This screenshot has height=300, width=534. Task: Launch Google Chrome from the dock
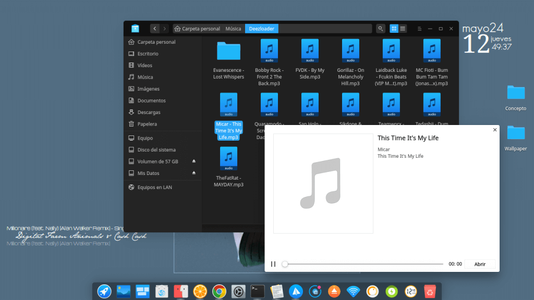pyautogui.click(x=219, y=291)
